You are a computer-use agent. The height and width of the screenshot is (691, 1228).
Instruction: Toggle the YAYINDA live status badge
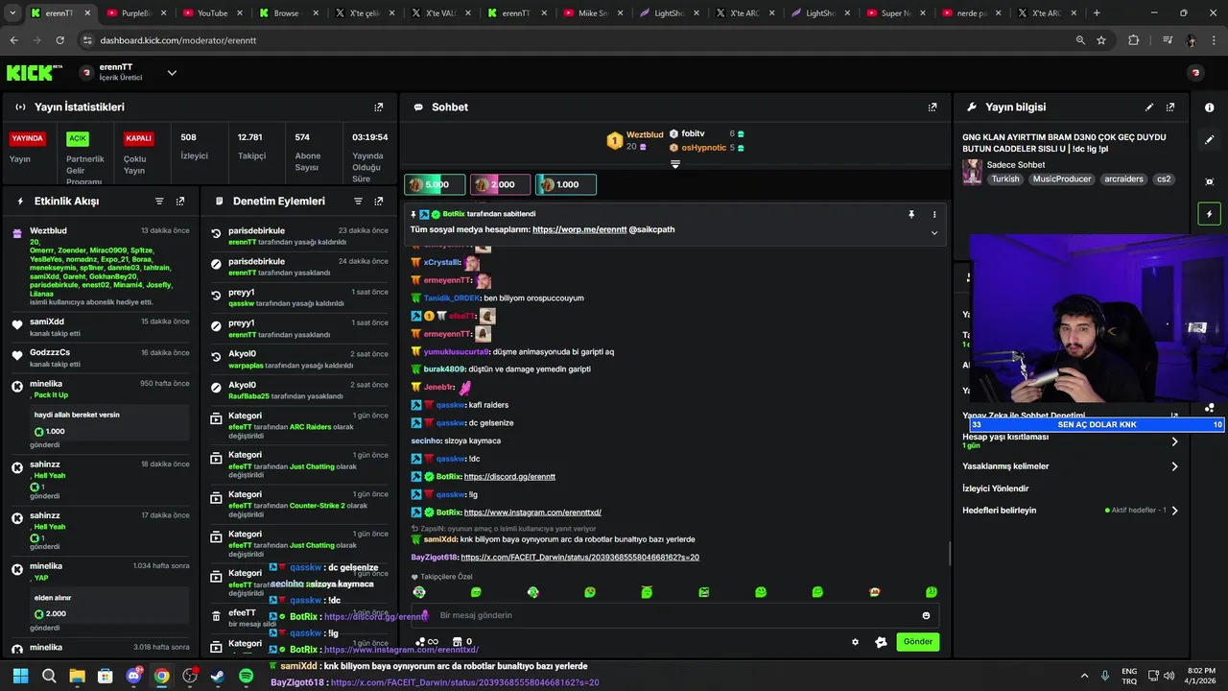(x=28, y=138)
